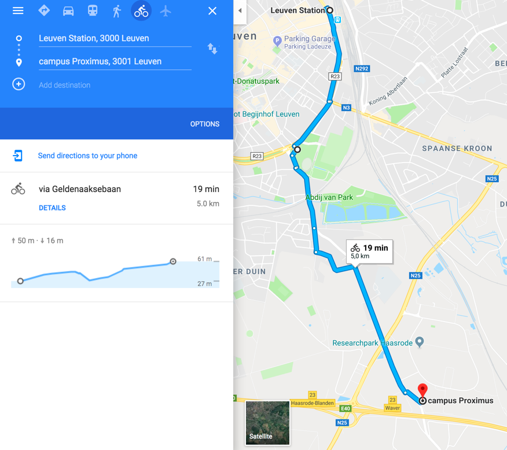
Task: Close the directions panel
Action: coord(212,11)
